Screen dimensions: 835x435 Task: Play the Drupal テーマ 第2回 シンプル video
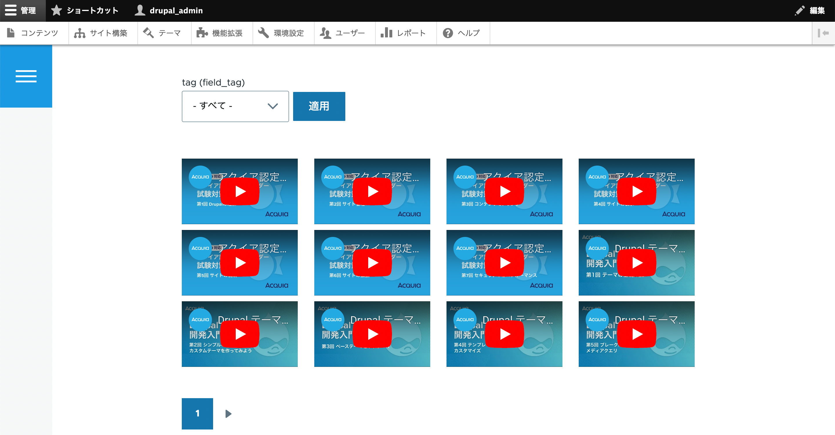point(240,334)
